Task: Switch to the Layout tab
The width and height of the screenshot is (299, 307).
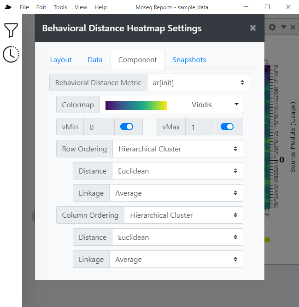Action: 61,59
